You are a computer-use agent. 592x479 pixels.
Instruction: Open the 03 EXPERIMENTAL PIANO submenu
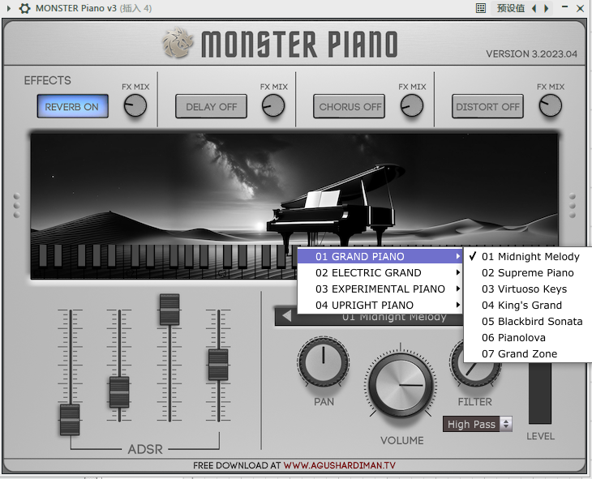click(x=380, y=289)
